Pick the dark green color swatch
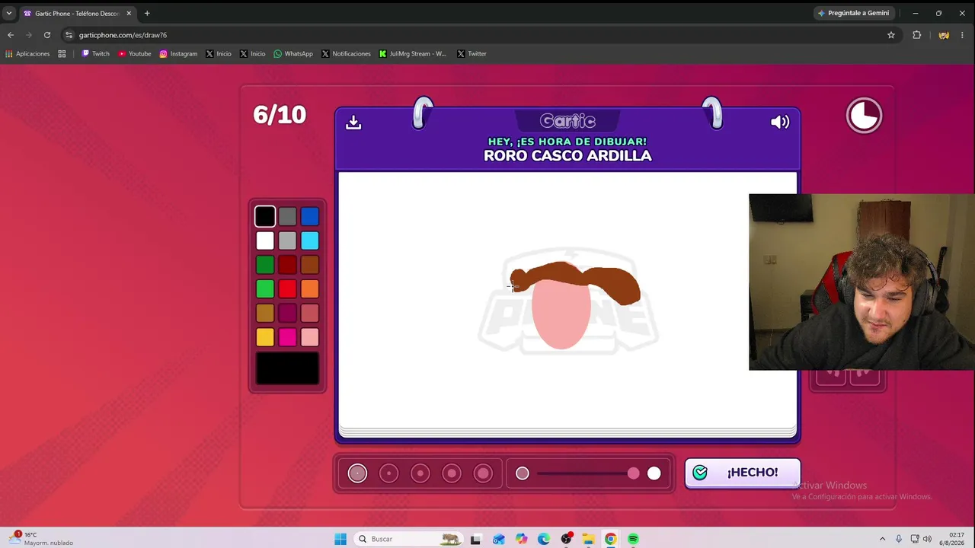The height and width of the screenshot is (548, 975). point(265,265)
